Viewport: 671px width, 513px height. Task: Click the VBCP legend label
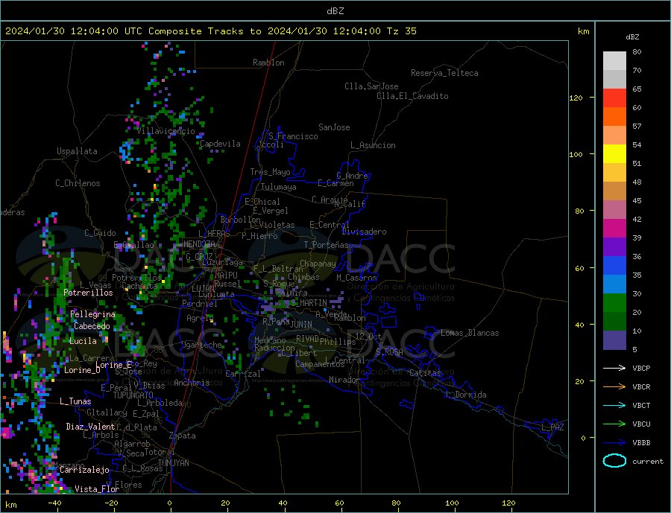[x=641, y=368]
